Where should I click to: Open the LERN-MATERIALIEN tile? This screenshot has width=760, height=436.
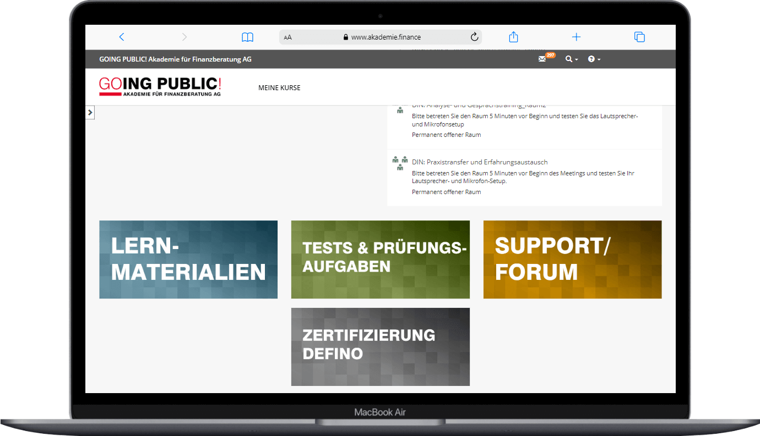188,260
